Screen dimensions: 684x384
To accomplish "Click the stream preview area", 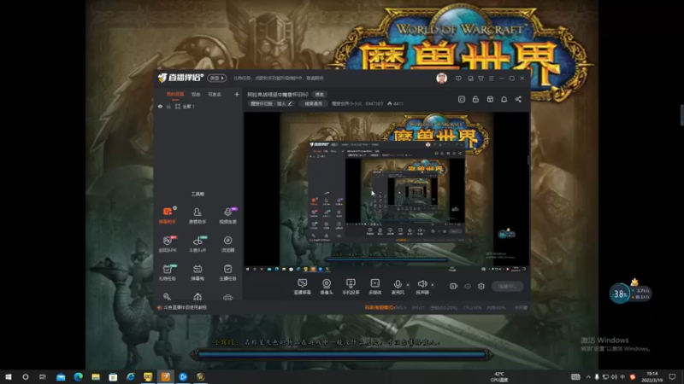I will (386, 193).
